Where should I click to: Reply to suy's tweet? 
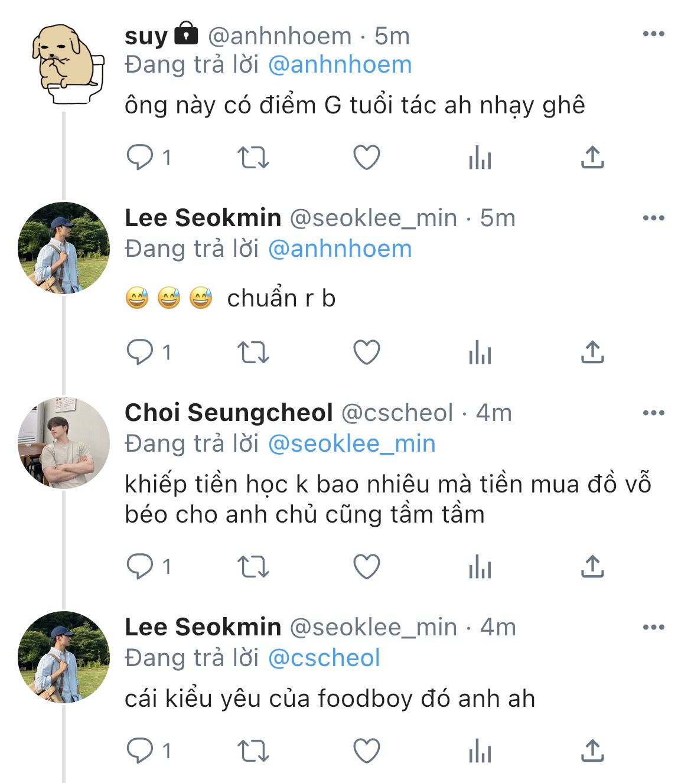(140, 158)
